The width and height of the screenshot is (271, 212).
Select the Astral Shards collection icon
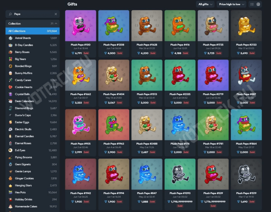coord(10,38)
